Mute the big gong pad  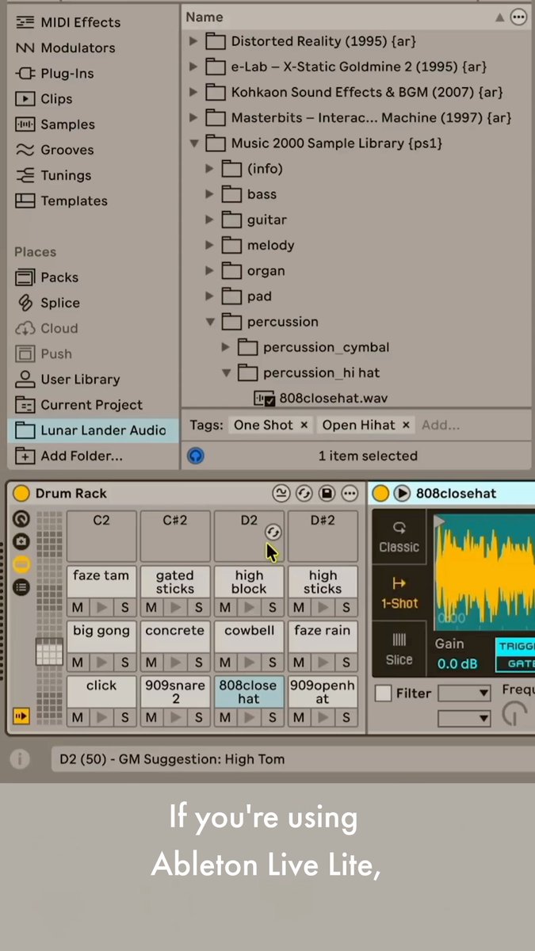pyautogui.click(x=77, y=663)
